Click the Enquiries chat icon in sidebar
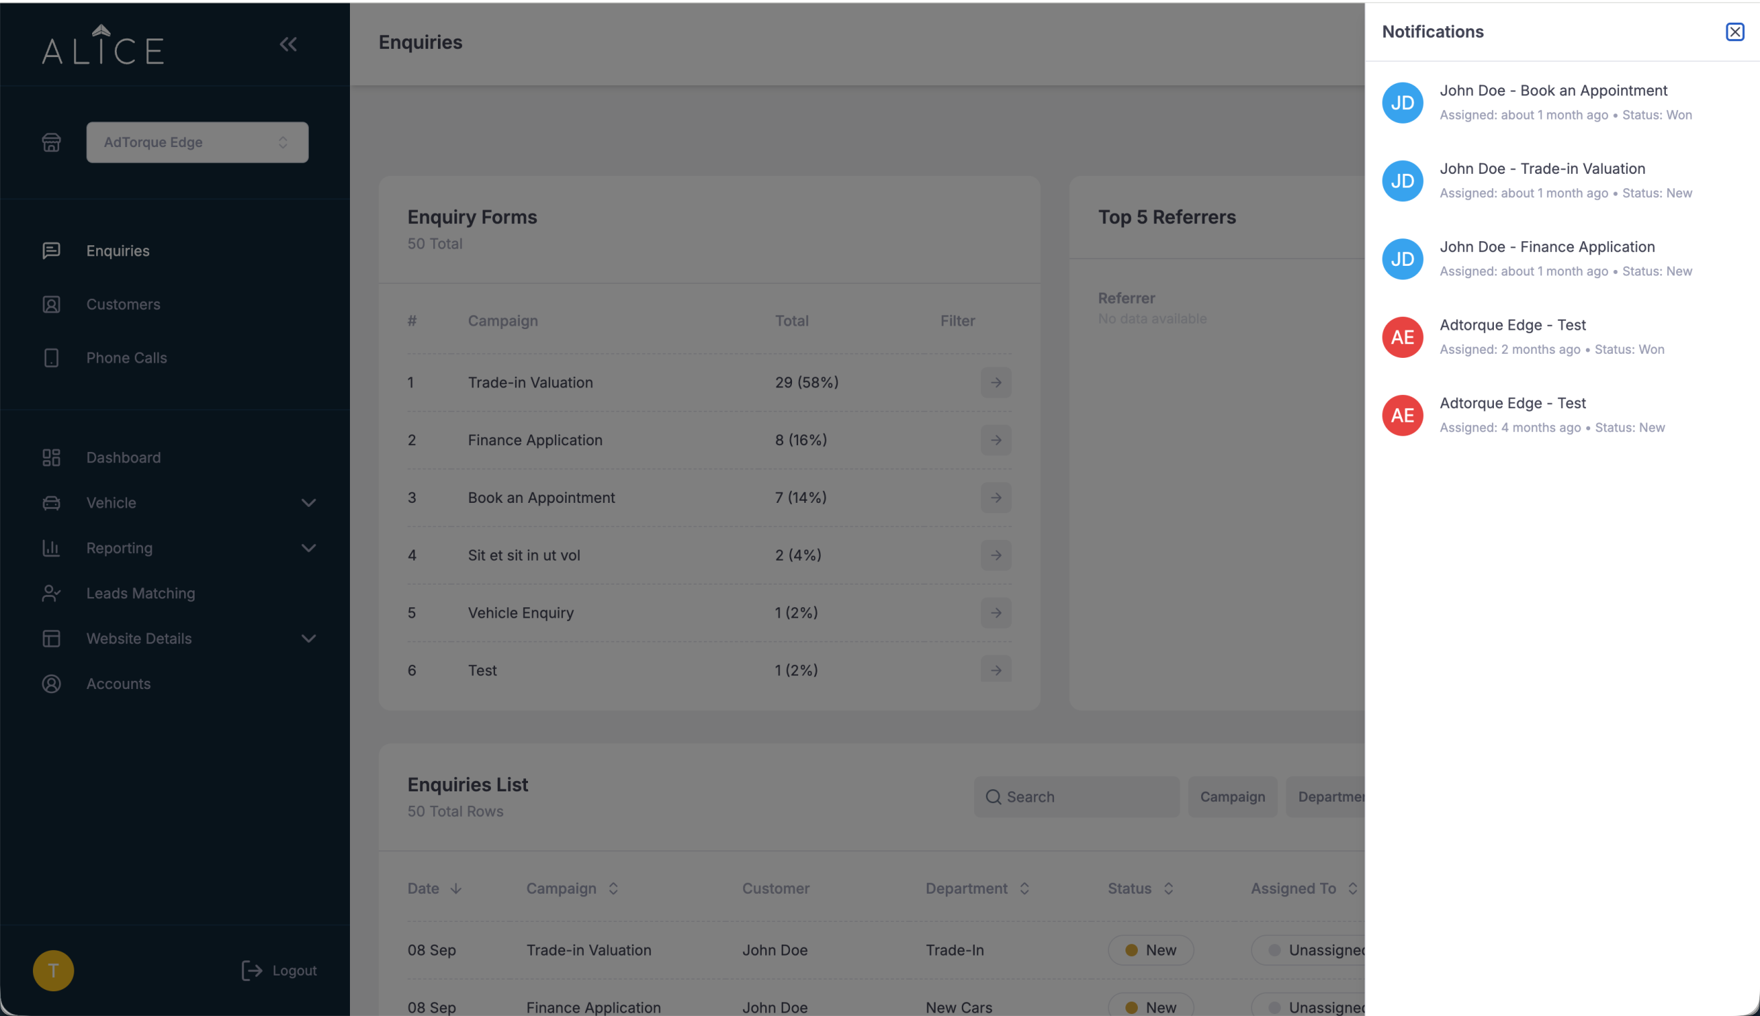 (x=51, y=251)
